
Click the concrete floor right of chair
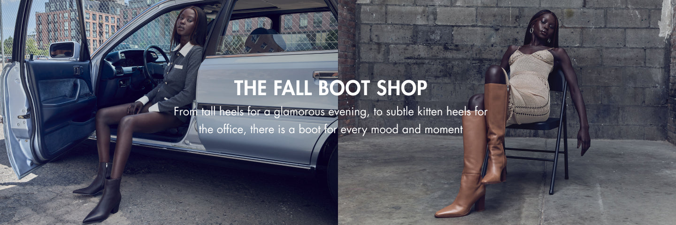(620, 183)
